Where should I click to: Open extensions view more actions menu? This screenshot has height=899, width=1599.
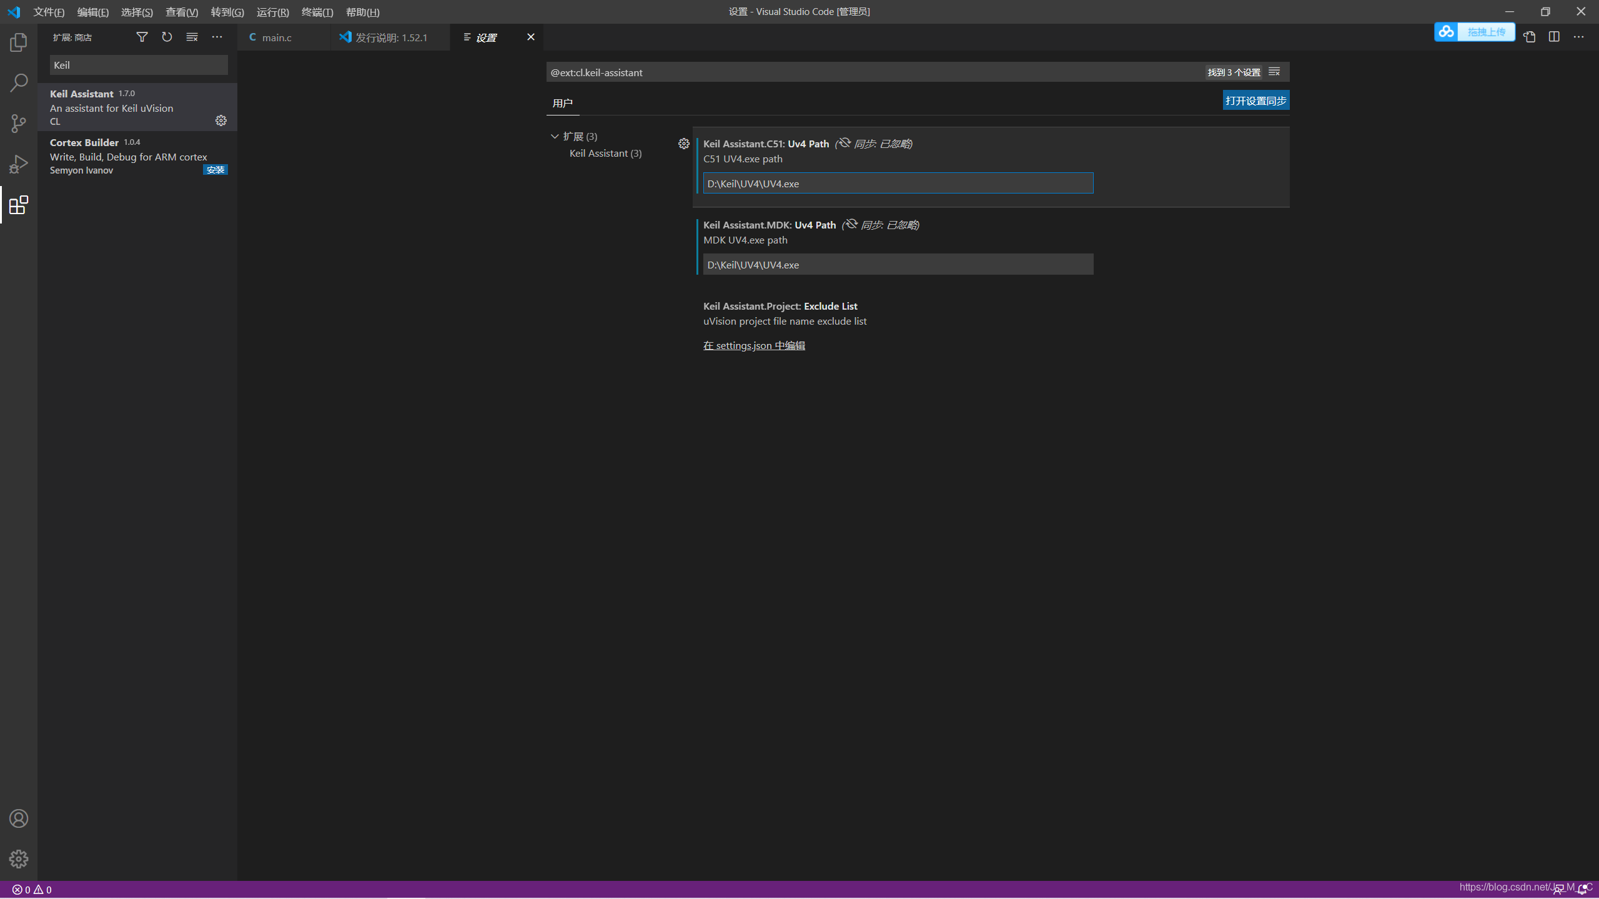217,37
